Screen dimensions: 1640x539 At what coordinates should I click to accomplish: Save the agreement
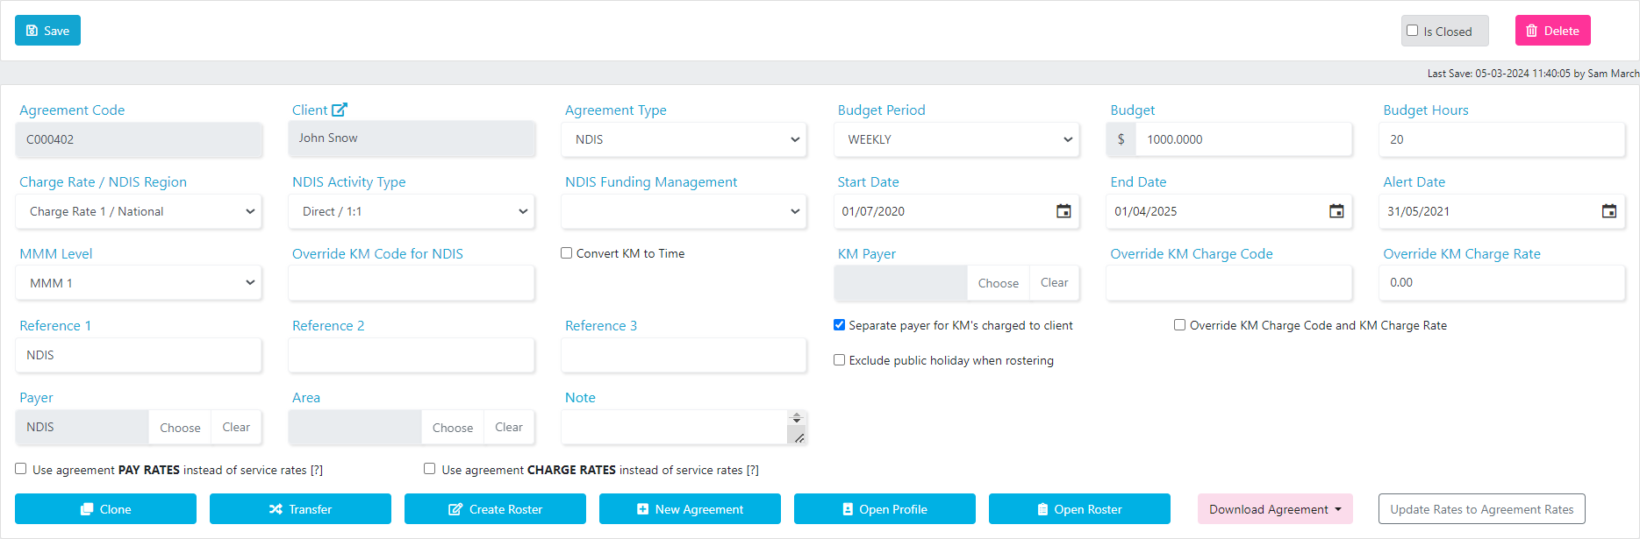[47, 31]
